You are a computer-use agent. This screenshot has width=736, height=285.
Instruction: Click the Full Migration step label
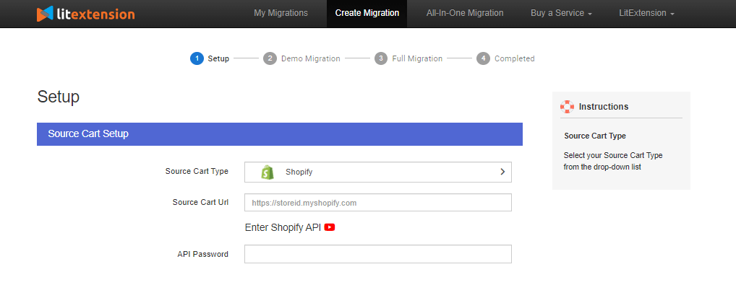pos(417,58)
